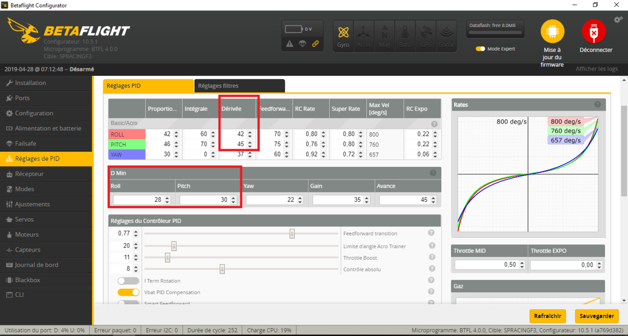Click the D Min Pitch input field
This screenshot has width=628, height=336.
pos(208,200)
